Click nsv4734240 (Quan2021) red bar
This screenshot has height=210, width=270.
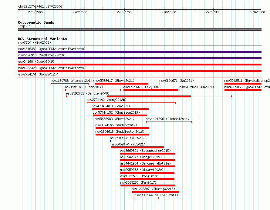tap(120, 109)
